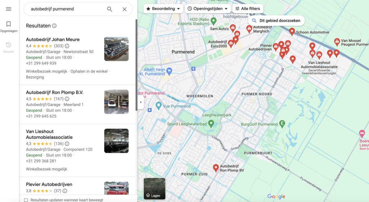Click the train station icon near Purmerend
This screenshot has height=202, width=369.
point(194,69)
